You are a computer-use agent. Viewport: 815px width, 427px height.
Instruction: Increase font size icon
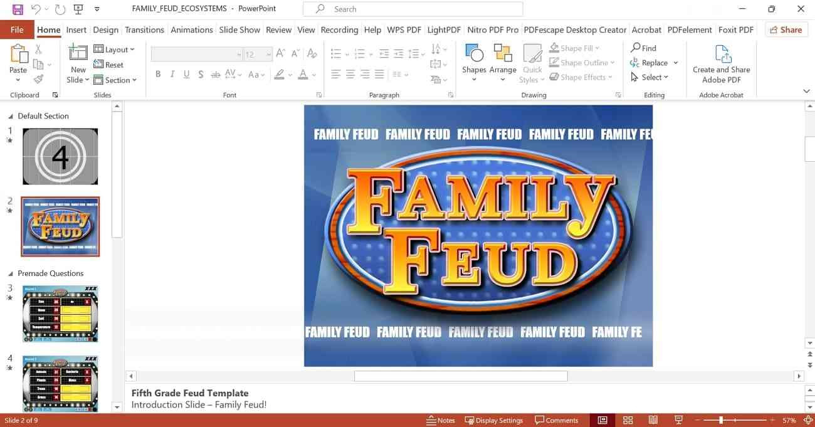(281, 54)
